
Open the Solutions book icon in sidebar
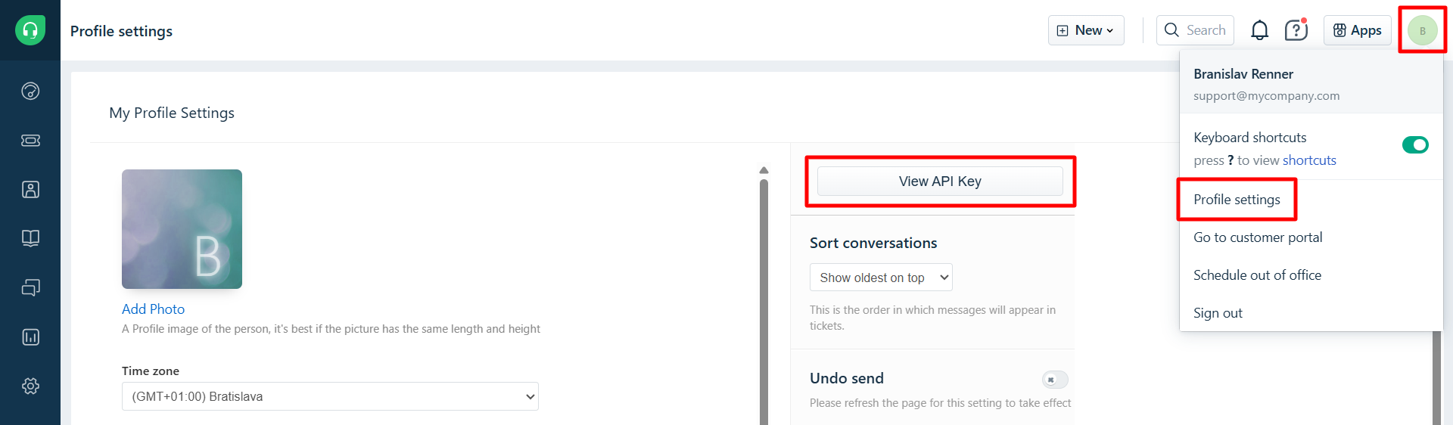click(x=30, y=239)
